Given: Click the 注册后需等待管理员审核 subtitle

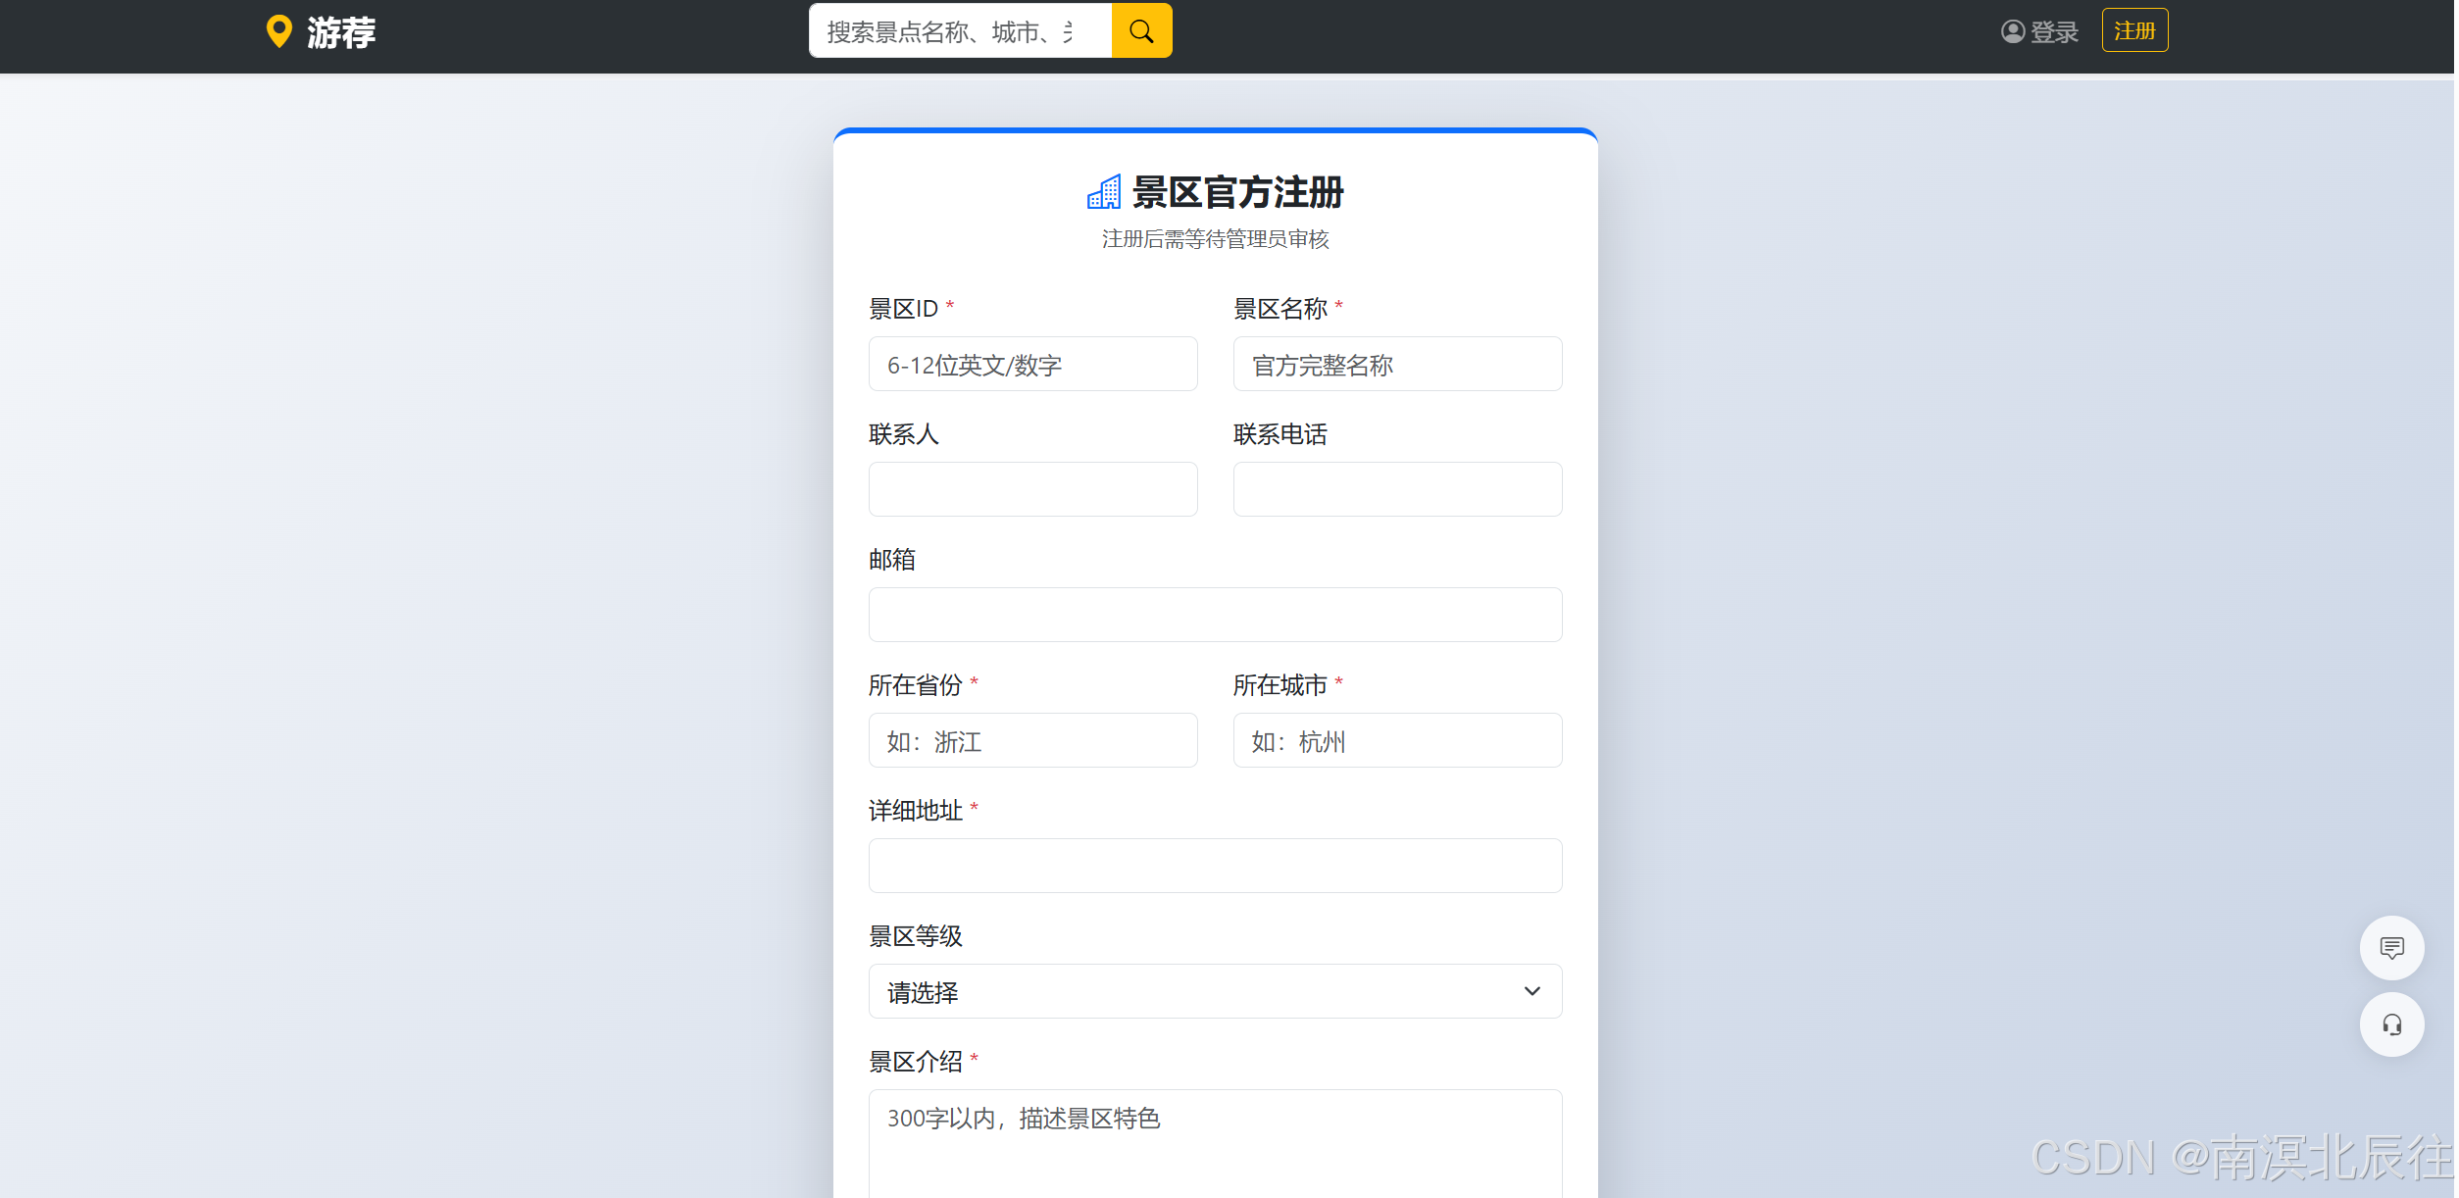Looking at the screenshot, I should tap(1215, 239).
